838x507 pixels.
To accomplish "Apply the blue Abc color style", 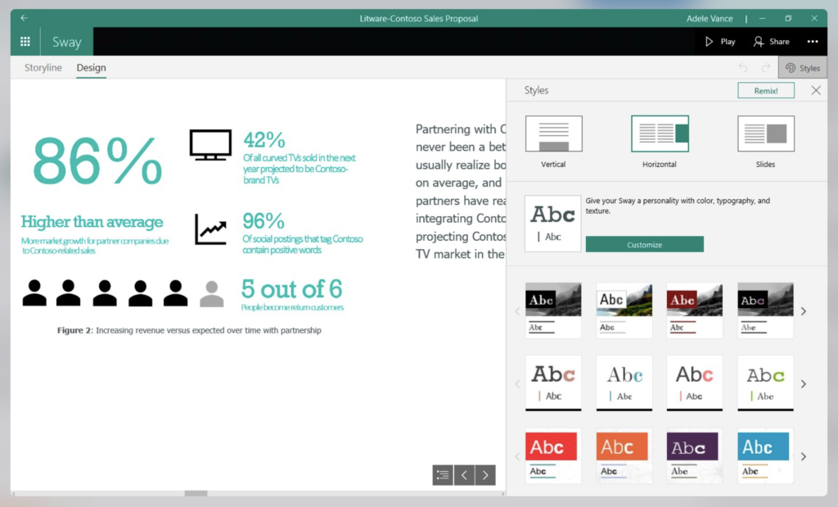I will point(765,455).
